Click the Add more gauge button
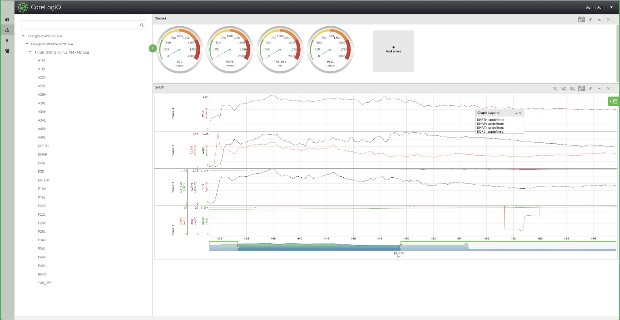 coord(393,51)
